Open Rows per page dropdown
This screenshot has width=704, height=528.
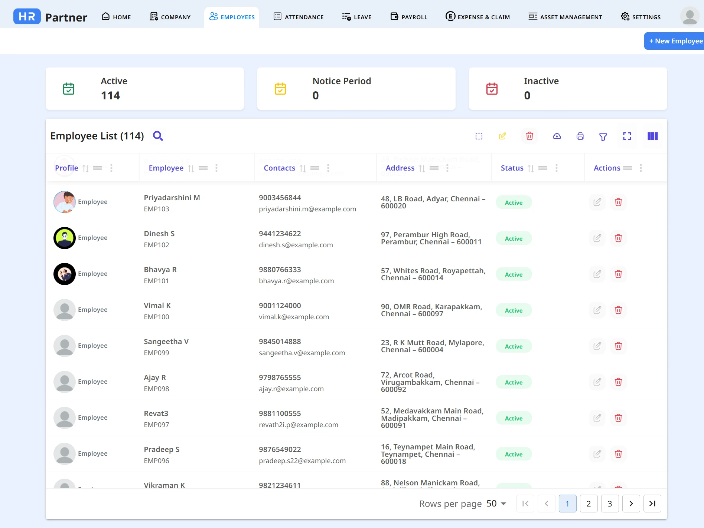pos(496,504)
